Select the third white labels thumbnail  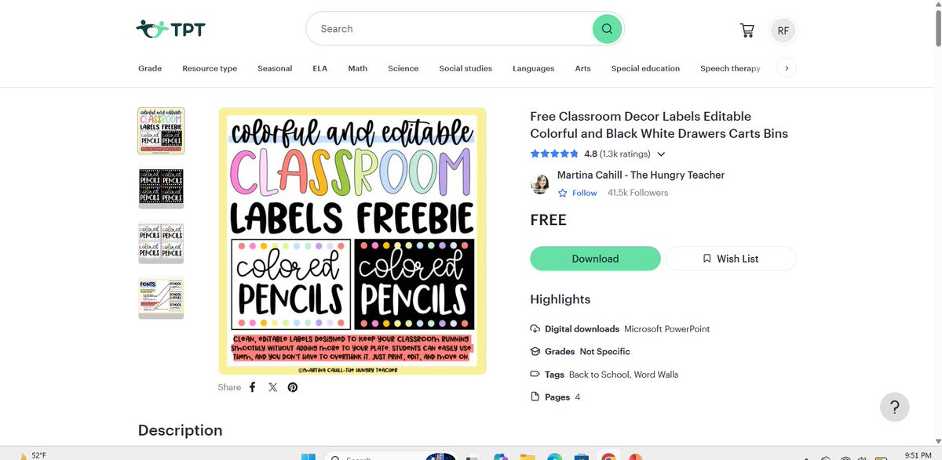pos(161,243)
